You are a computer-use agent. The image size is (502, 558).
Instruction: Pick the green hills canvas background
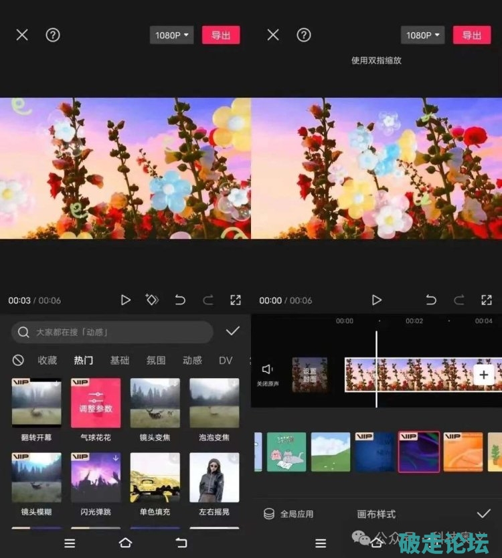tap(331, 452)
